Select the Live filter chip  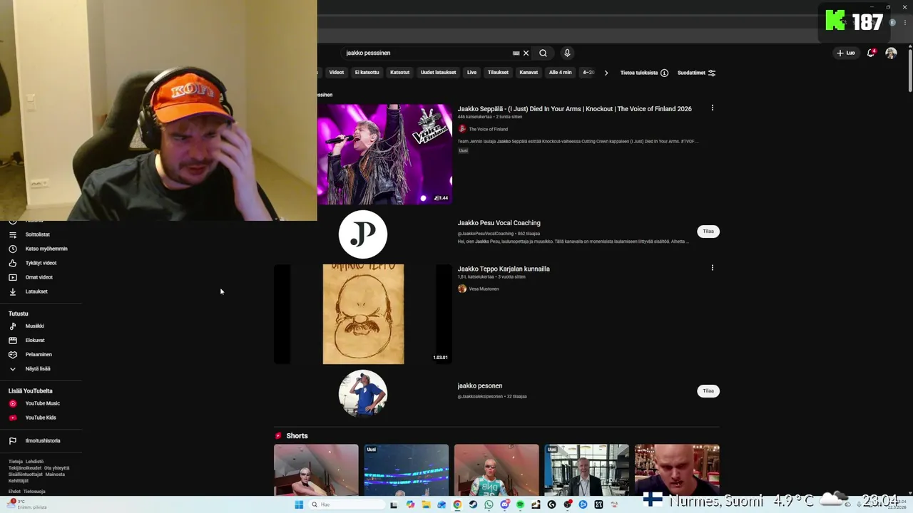(471, 73)
